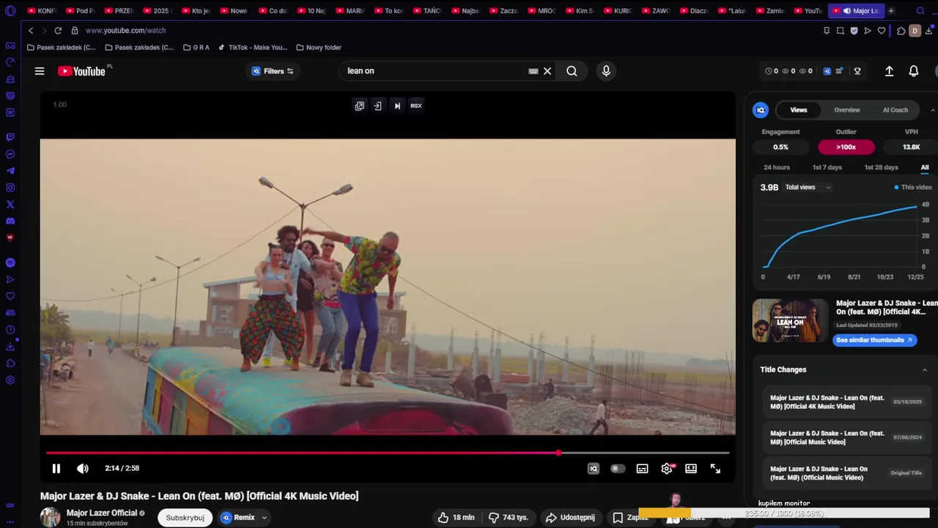
Task: Open the Lean On thumbnail preview in the panel
Action: pos(790,320)
